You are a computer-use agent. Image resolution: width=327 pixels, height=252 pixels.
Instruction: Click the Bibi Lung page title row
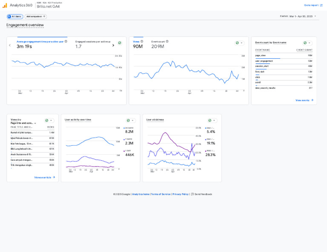tap(32, 149)
